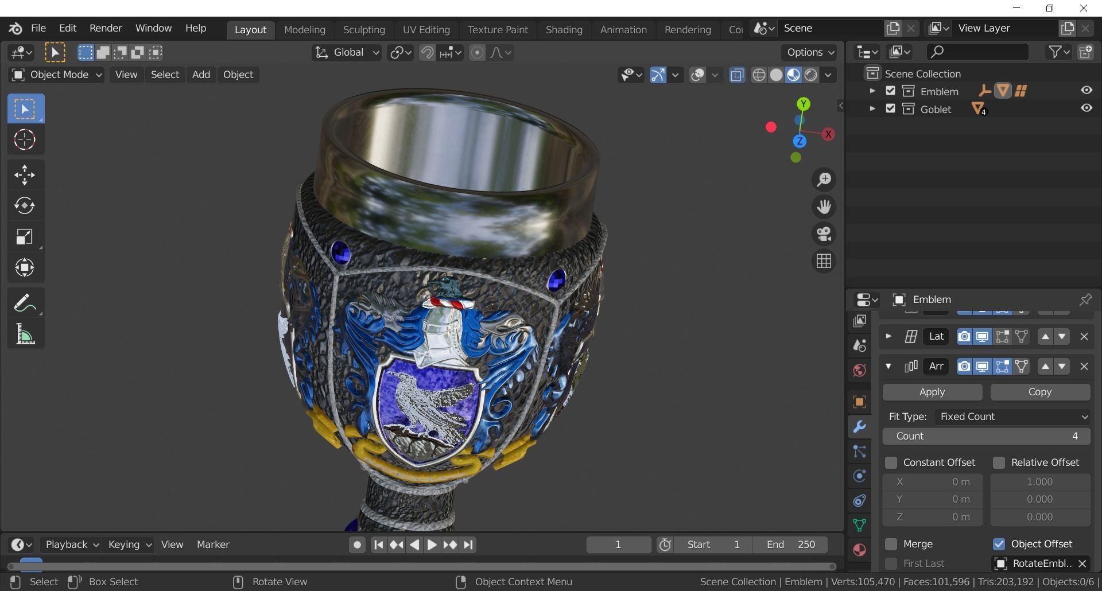Enable the Relative Offset checkbox
The width and height of the screenshot is (1102, 591).
999,462
